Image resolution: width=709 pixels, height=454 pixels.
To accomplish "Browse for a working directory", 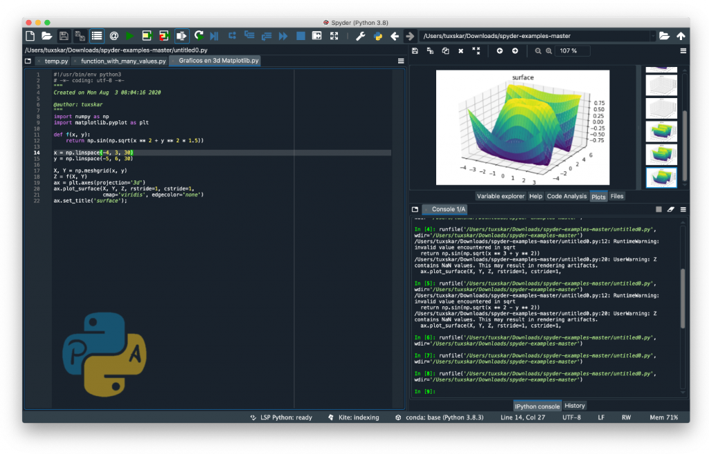I will pos(664,36).
